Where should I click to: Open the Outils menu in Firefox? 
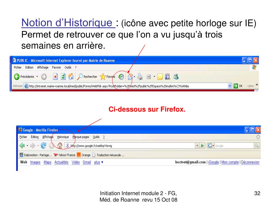[x=96, y=137]
